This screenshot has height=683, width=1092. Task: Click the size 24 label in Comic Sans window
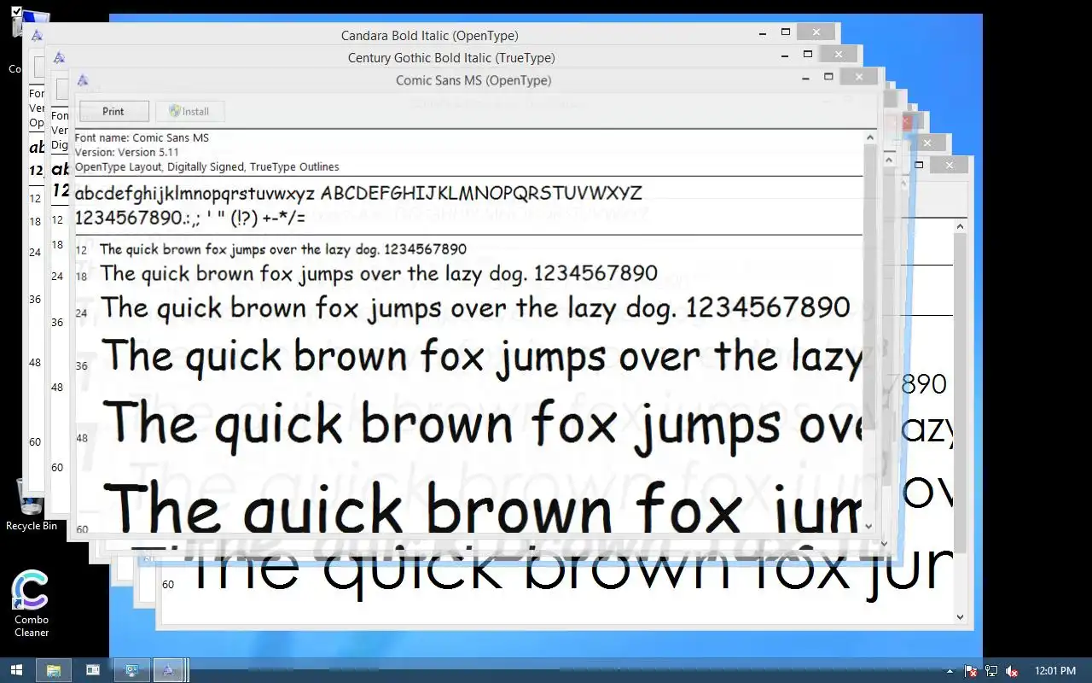(x=81, y=313)
